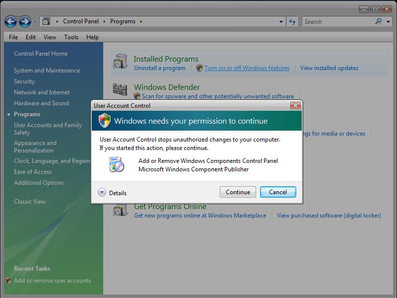This screenshot has width=397, height=298.
Task: Open the Tools menu
Action: [x=71, y=37]
